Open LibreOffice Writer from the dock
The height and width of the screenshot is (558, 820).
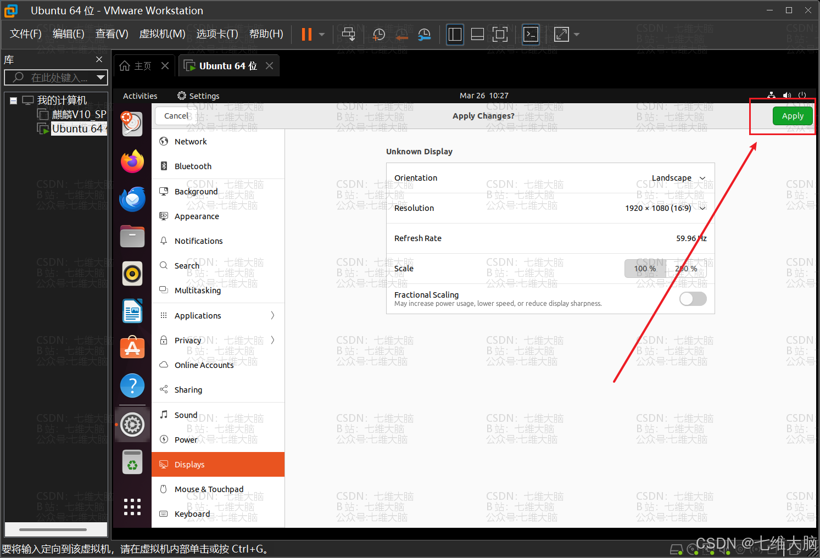132,311
